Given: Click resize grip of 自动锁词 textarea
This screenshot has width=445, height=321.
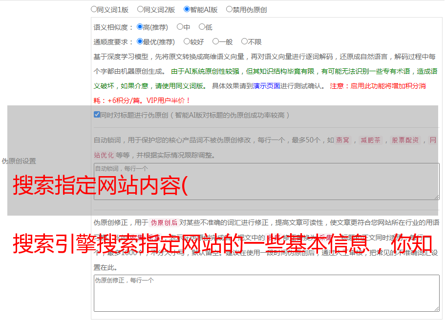Looking at the screenshot, I should click(x=437, y=197).
